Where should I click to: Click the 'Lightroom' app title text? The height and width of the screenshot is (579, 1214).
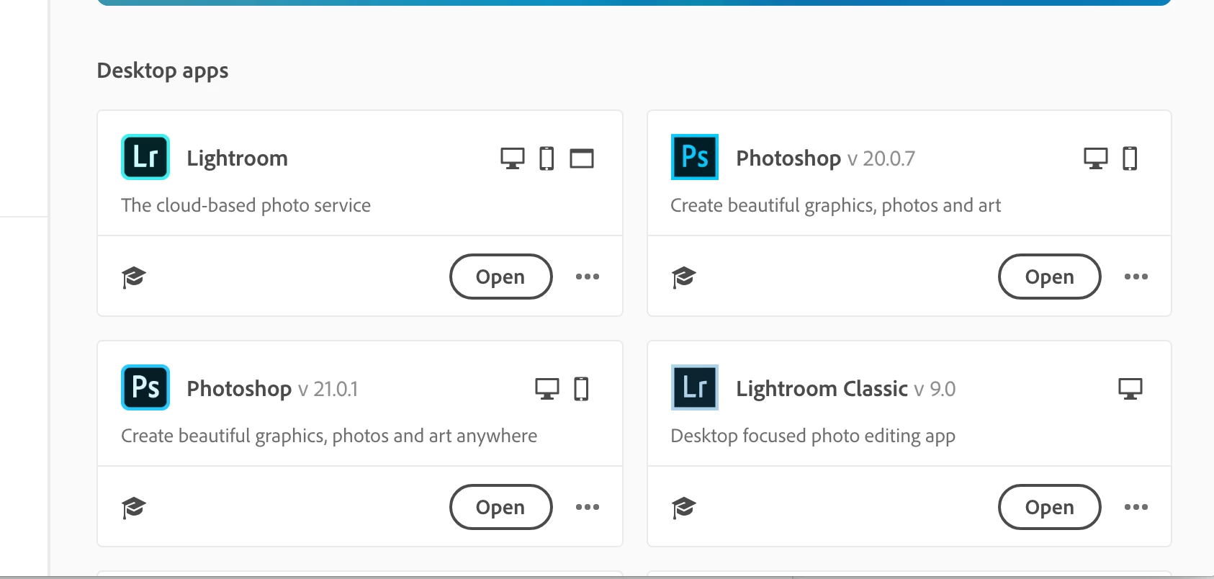(237, 158)
